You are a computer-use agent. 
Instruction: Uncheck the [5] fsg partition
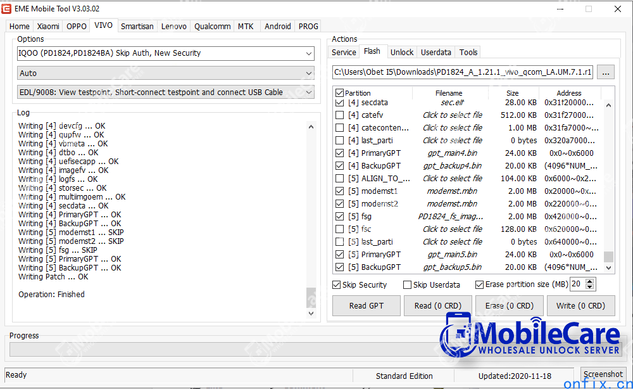[339, 217]
